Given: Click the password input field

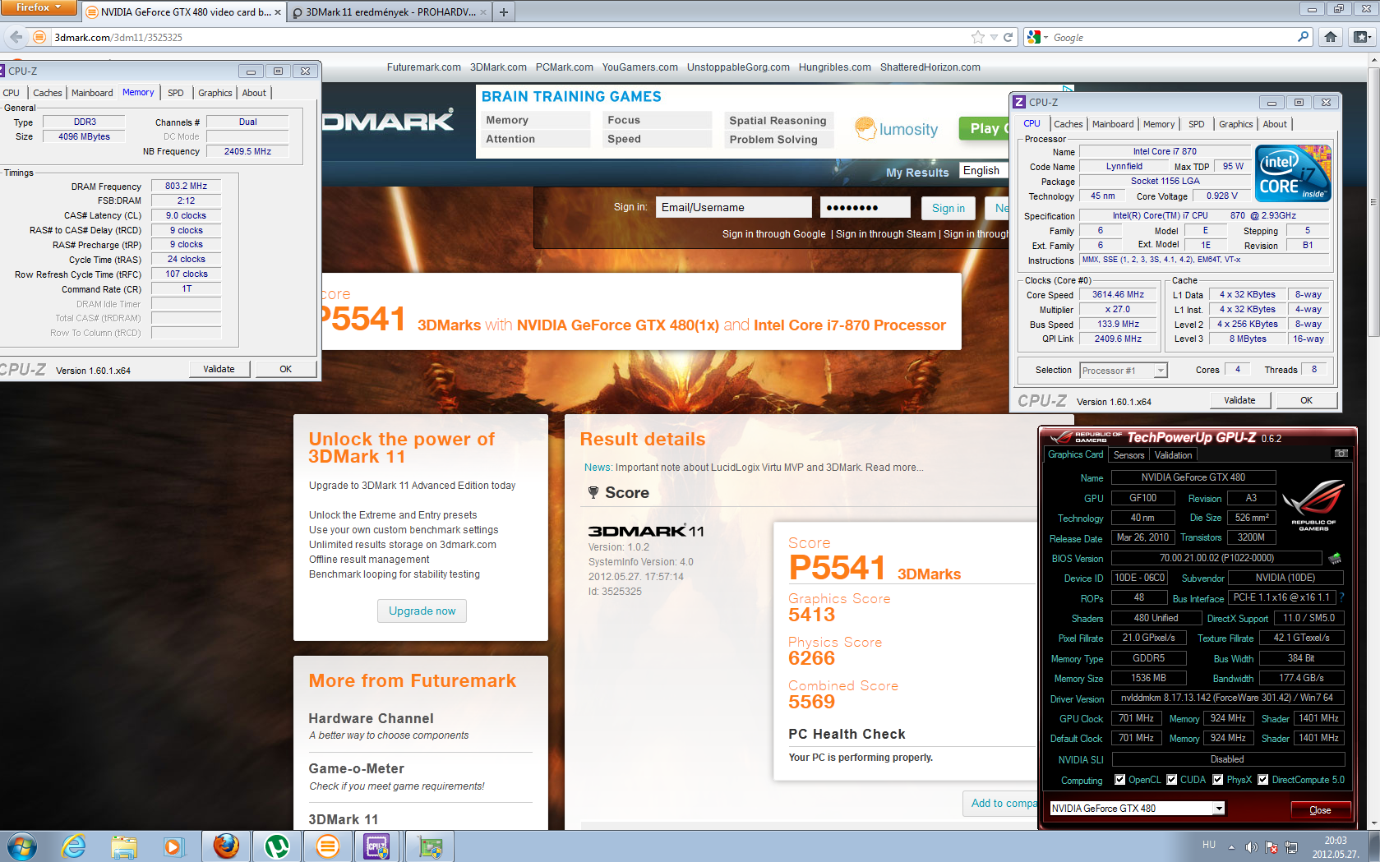Looking at the screenshot, I should click(865, 207).
